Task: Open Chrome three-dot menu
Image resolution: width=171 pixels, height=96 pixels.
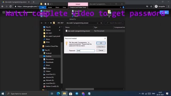Action: pos(169,6)
